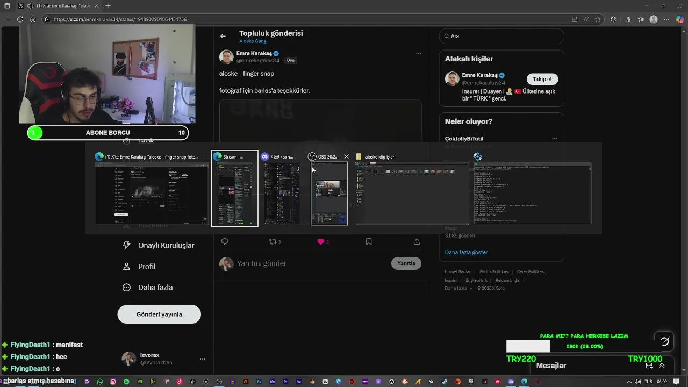Open Spotify from the taskbar

click(126, 382)
